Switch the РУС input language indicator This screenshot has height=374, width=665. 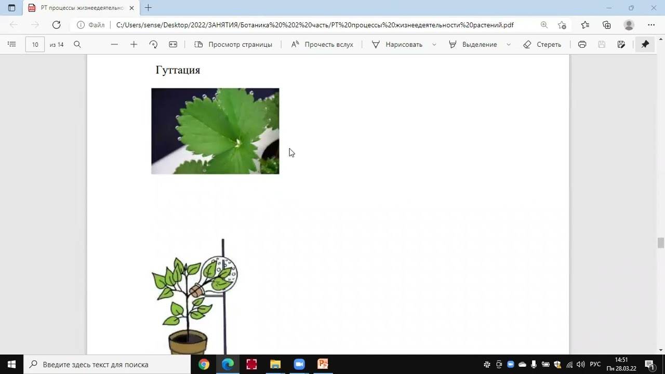(595, 364)
